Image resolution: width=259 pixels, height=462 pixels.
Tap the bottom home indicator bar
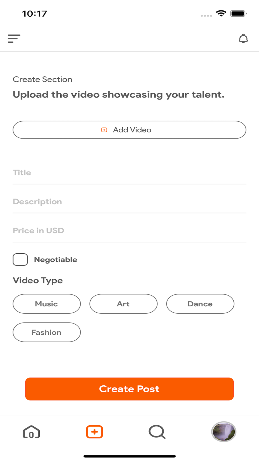129,456
